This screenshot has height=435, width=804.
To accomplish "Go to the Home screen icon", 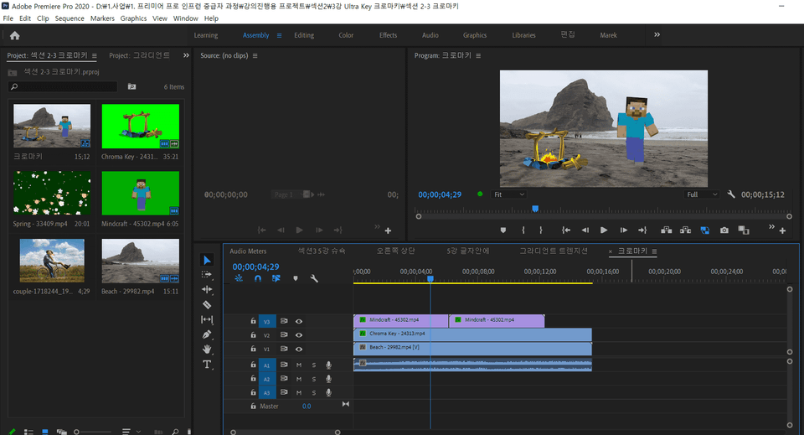I will pyautogui.click(x=15, y=35).
